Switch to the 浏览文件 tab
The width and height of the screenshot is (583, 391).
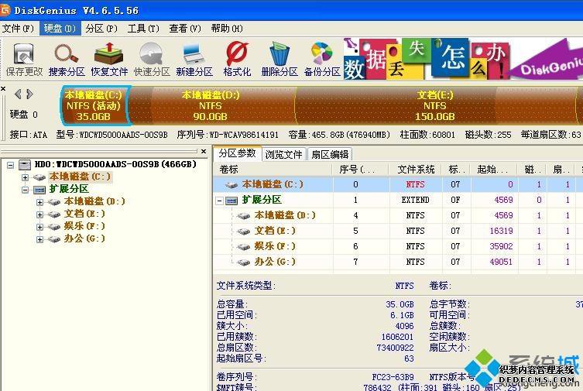(x=283, y=154)
